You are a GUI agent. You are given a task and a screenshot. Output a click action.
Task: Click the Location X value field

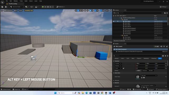(140, 64)
